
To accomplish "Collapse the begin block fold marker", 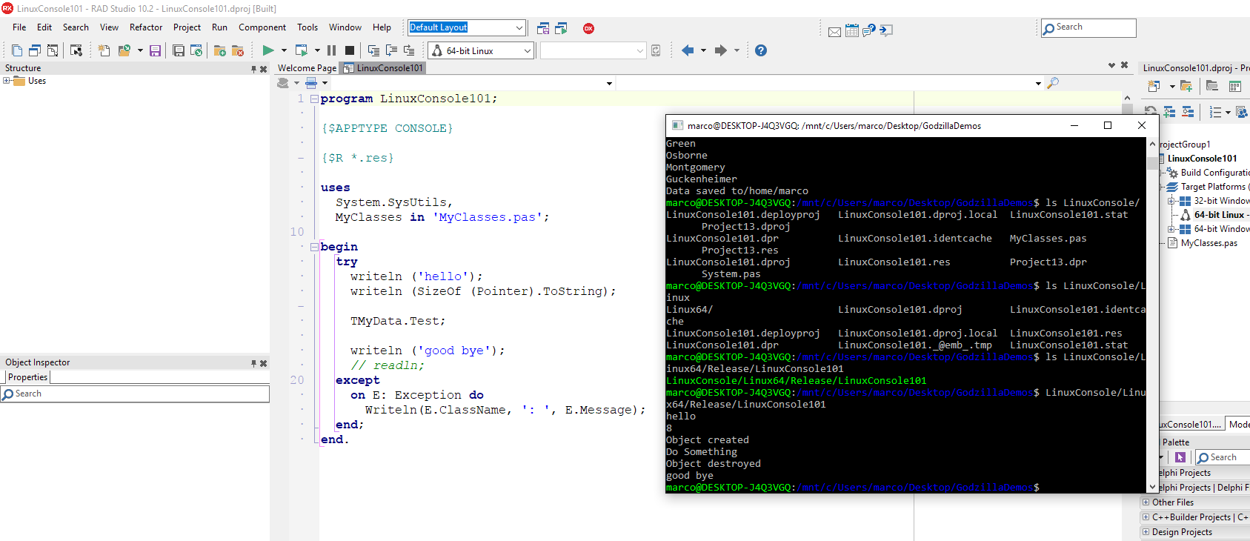I will pos(314,247).
